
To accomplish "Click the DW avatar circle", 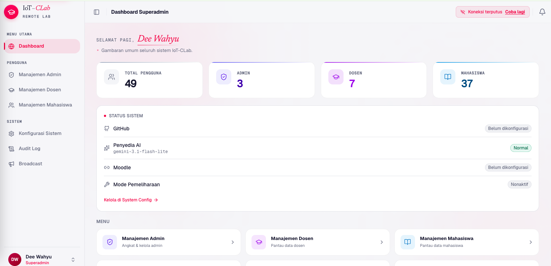I will click(x=15, y=260).
